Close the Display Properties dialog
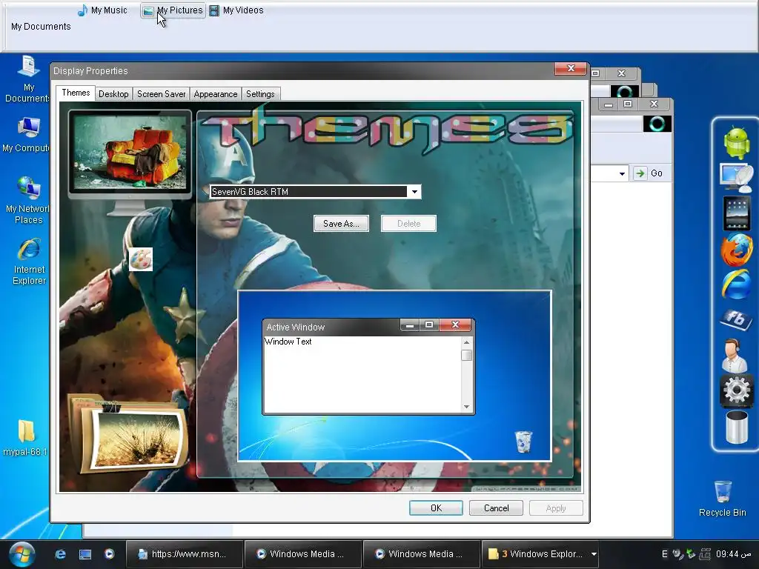 point(570,69)
